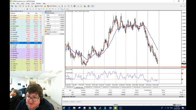Open the Windows notification center icon
The width and height of the screenshot is (196, 110).
183,108
